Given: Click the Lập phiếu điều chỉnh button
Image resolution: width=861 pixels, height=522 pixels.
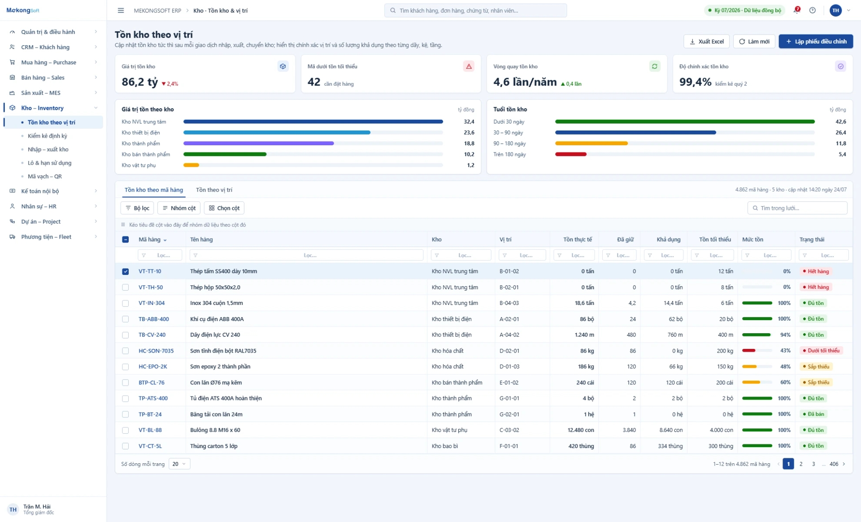Looking at the screenshot, I should pos(816,41).
